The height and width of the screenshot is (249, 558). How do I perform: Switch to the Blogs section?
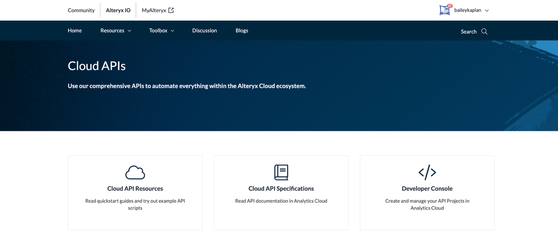coord(242,30)
